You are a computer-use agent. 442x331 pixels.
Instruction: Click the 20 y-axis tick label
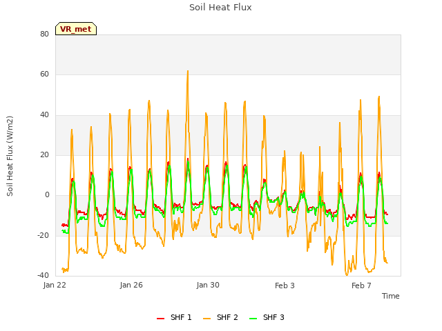pyautogui.click(x=44, y=154)
